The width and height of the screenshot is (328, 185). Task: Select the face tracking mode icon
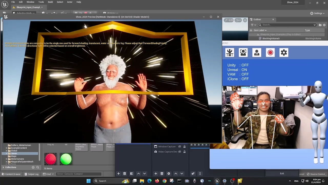coord(243,53)
